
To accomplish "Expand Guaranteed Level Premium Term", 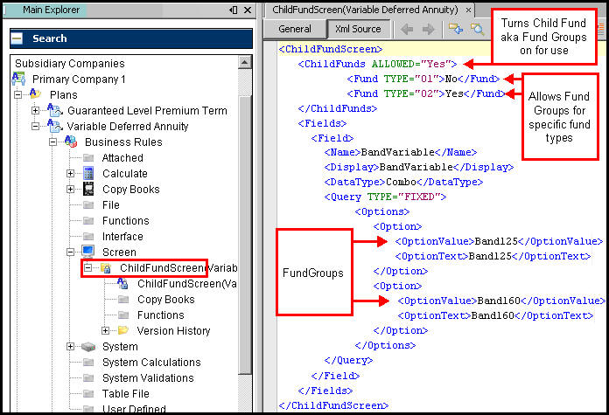I will tap(35, 111).
